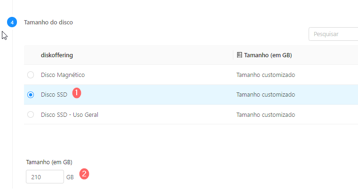Click Tamanho customizado in Disco Magnético row

point(266,75)
